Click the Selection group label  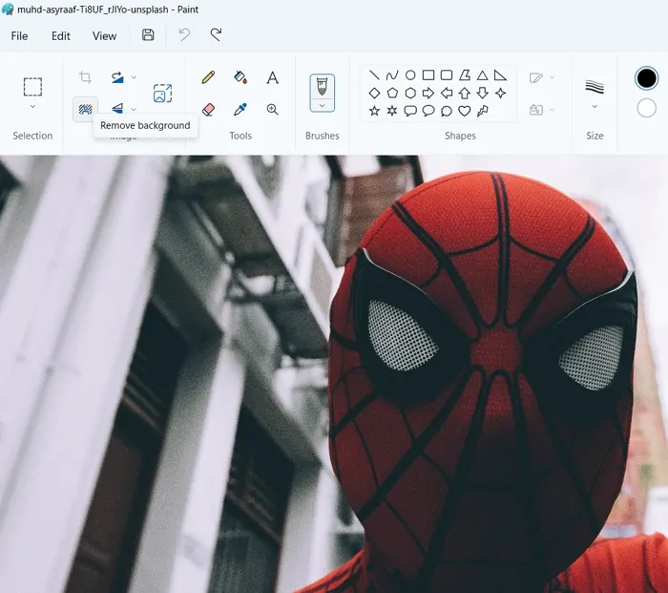tap(32, 136)
